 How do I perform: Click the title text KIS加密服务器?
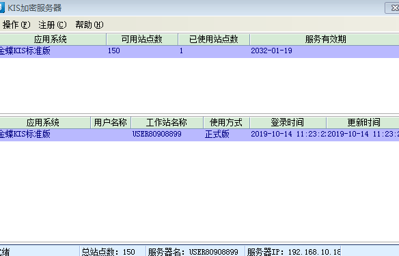tap(35, 8)
